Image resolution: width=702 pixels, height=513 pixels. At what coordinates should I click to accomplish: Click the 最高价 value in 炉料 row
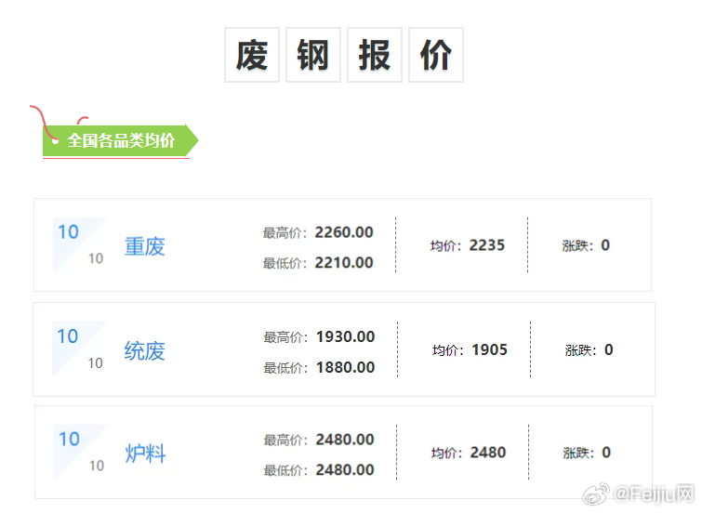click(345, 440)
